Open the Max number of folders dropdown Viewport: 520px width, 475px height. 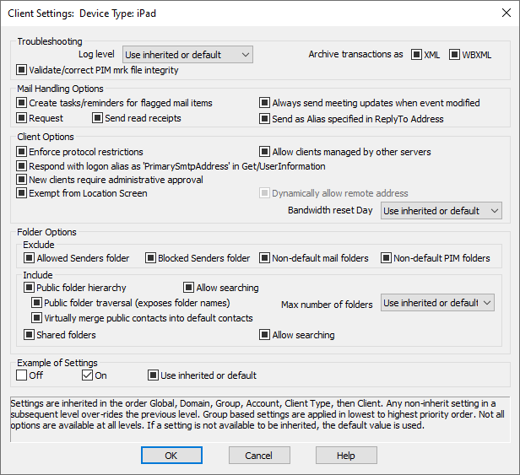pyautogui.click(x=437, y=303)
